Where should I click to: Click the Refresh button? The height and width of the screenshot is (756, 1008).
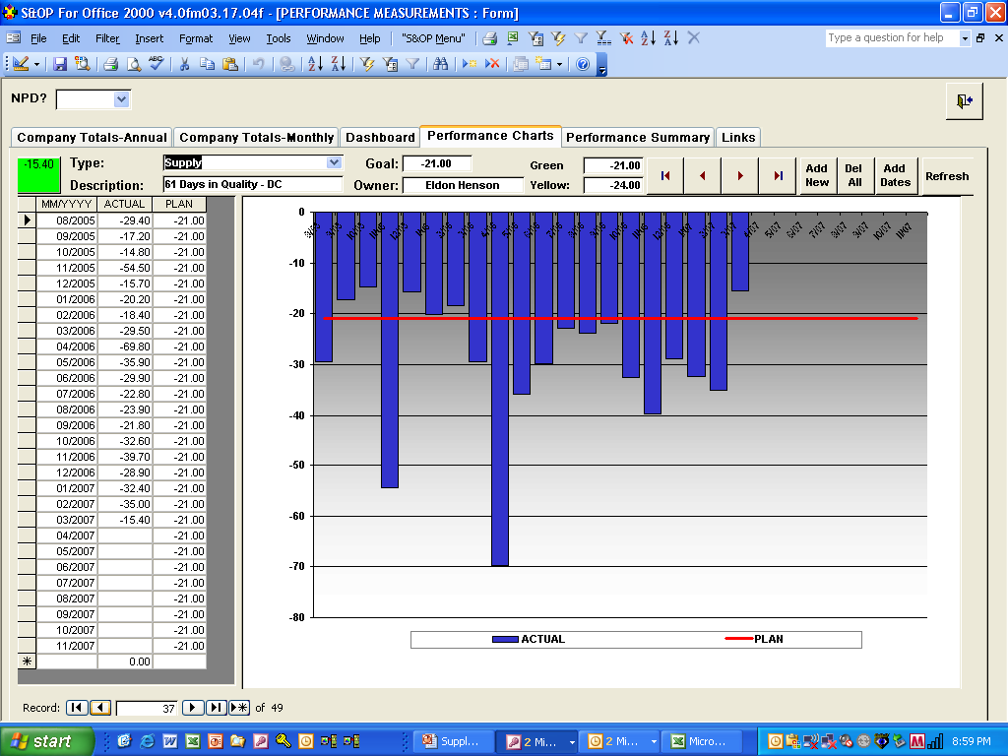[x=947, y=175]
